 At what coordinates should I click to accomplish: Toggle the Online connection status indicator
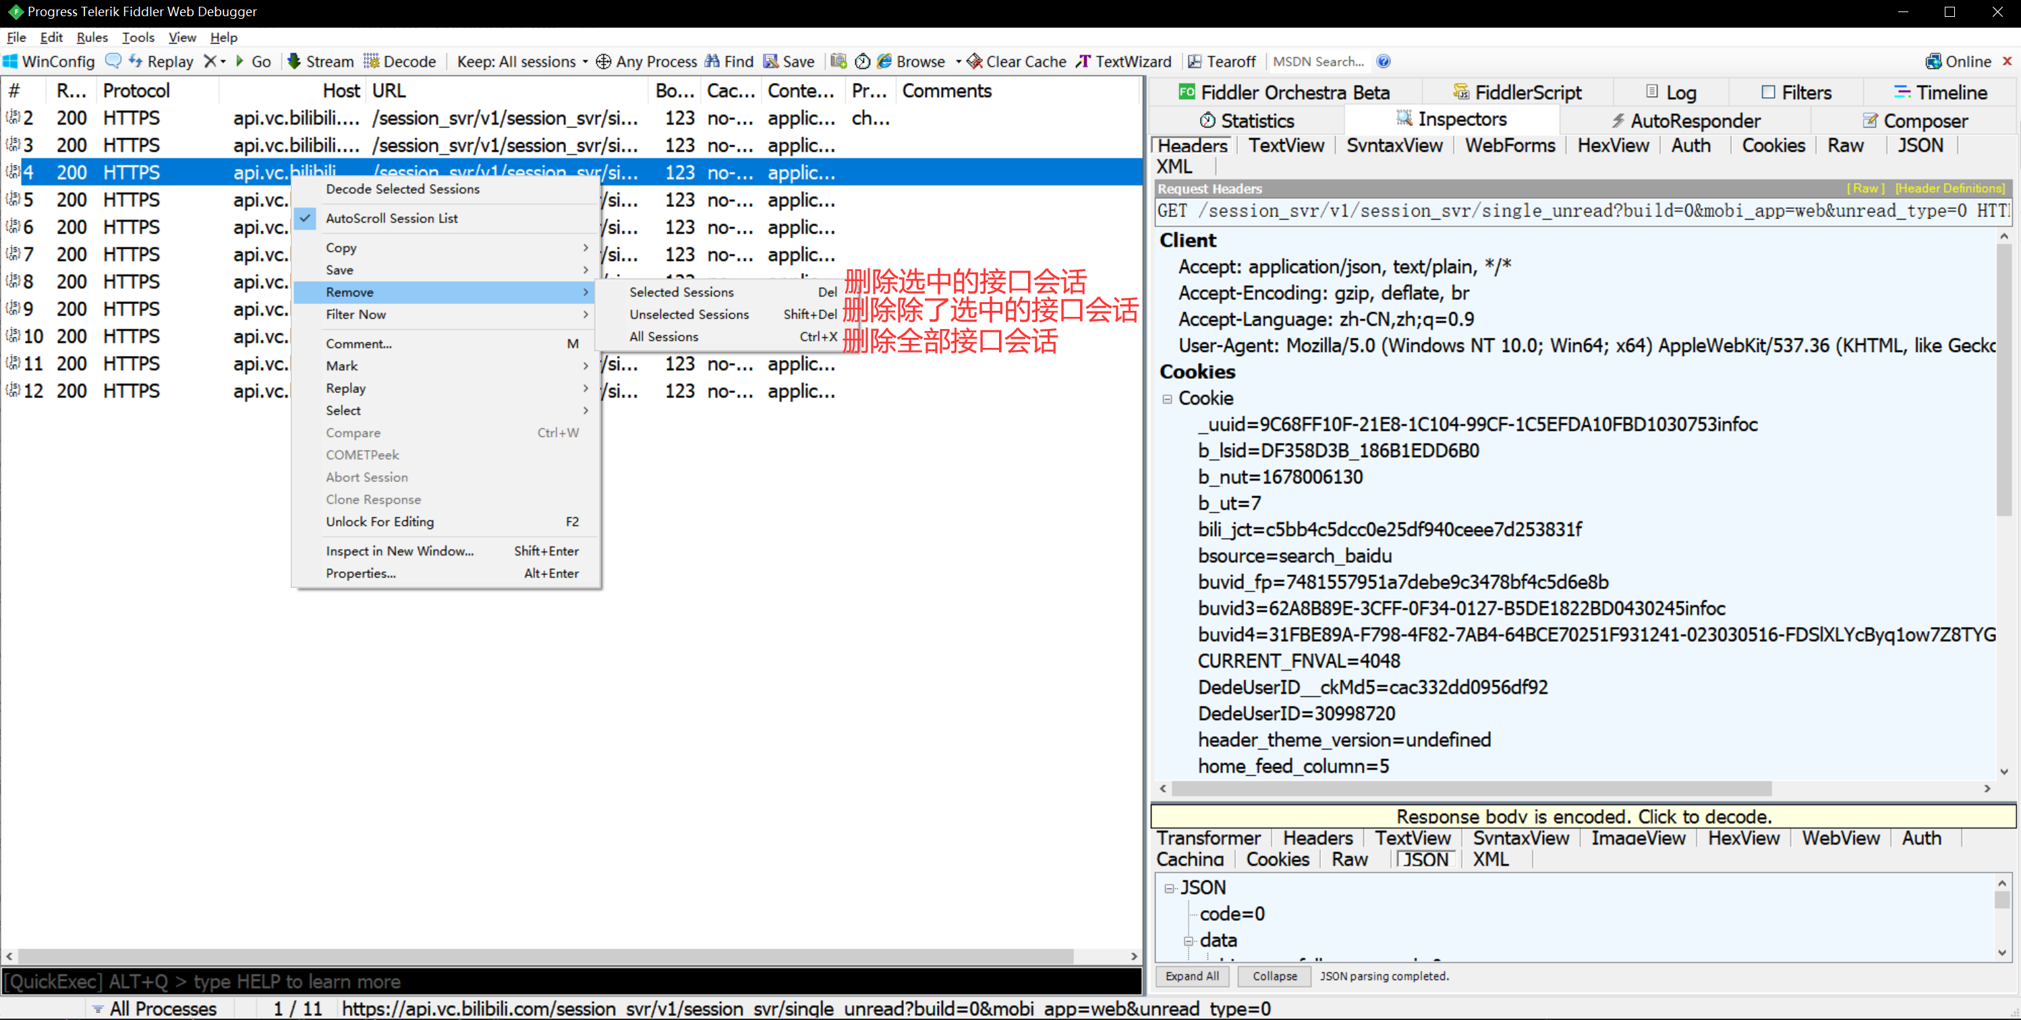tap(1959, 61)
